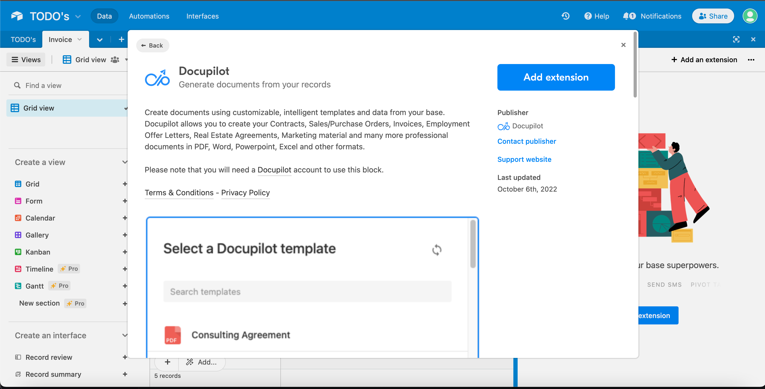
Task: Click the Docupilot publisher logo
Action: click(503, 126)
